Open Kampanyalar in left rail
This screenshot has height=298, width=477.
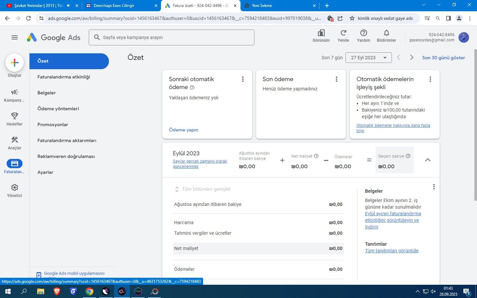click(14, 95)
